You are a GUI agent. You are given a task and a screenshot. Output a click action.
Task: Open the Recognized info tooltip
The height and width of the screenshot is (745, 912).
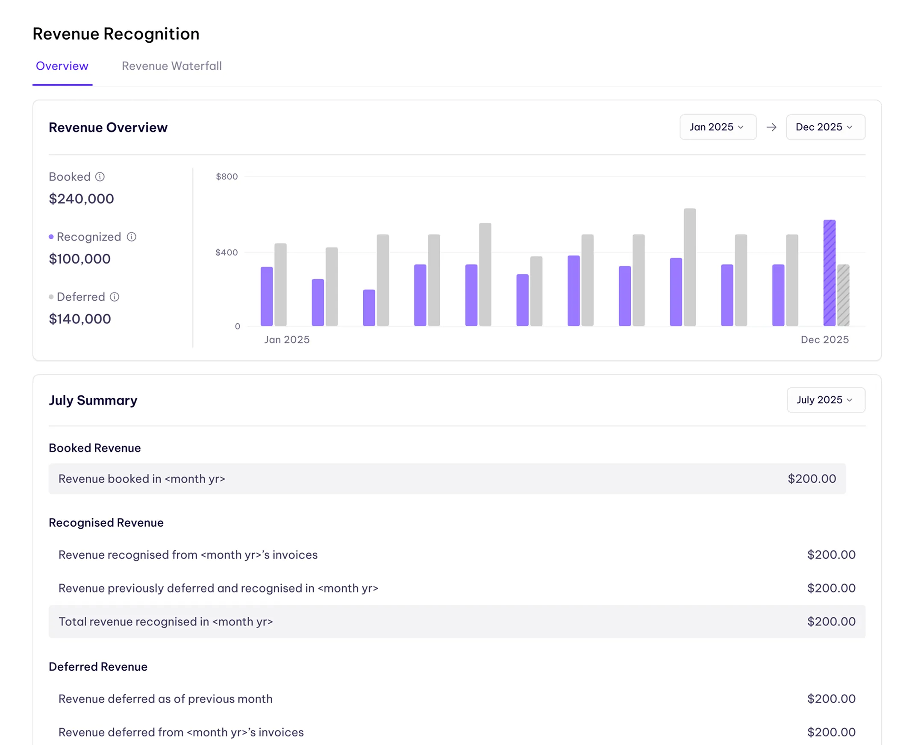[132, 237]
